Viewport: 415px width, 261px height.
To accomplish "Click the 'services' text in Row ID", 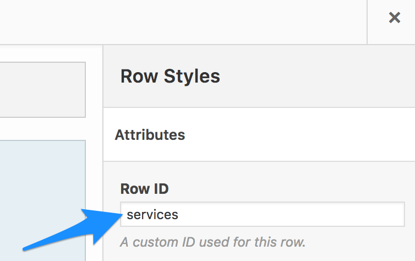I will [x=152, y=215].
